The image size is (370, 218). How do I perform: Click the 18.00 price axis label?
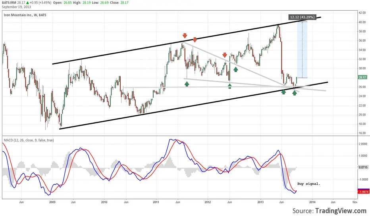click(x=362, y=124)
